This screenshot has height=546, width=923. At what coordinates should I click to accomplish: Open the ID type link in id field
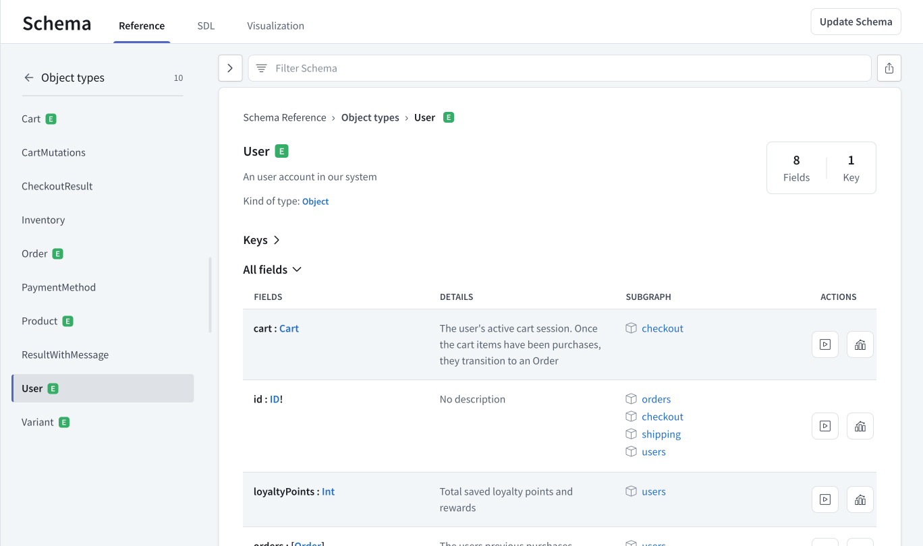(x=275, y=399)
